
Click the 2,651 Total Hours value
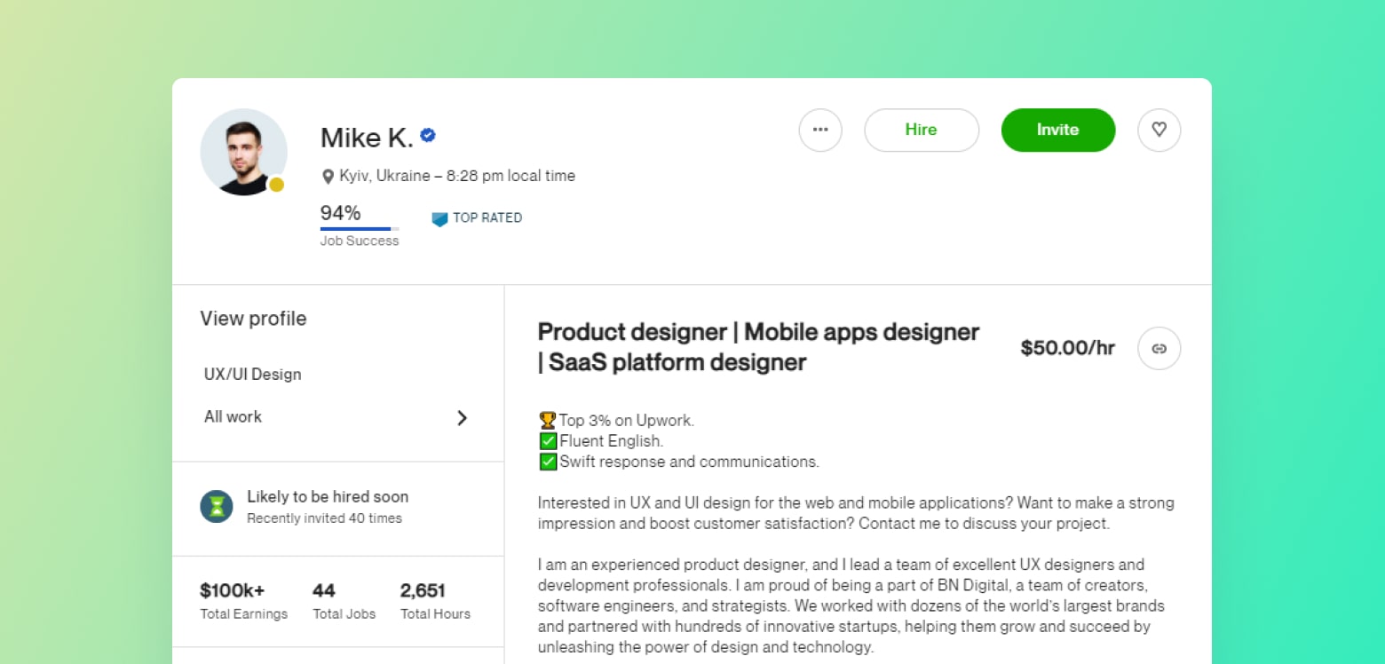pos(423,591)
